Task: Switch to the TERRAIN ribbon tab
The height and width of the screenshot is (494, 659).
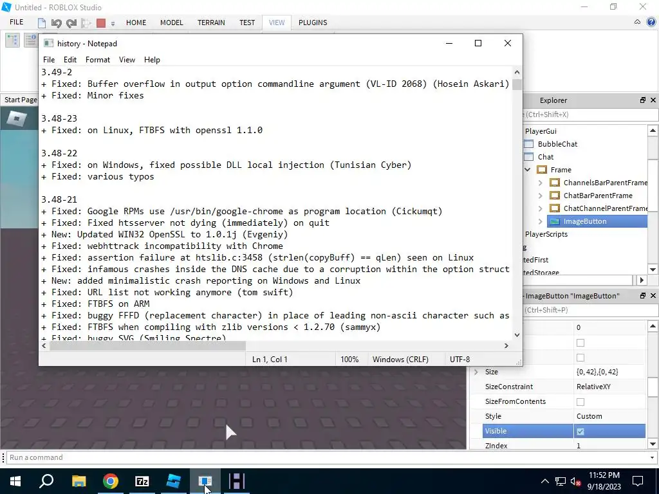Action: tap(211, 23)
